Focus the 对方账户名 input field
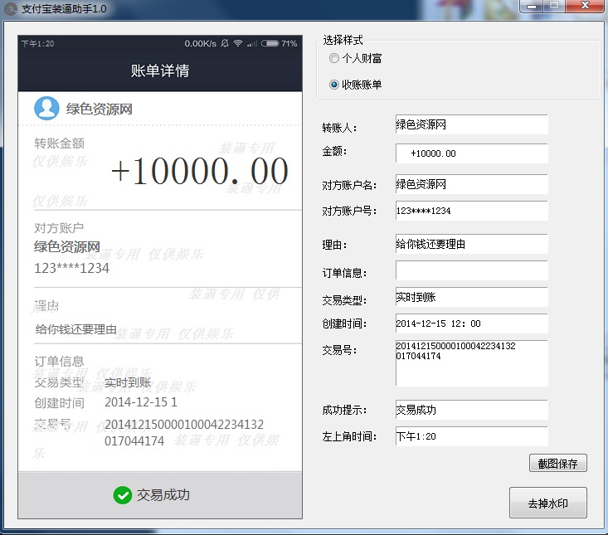 pyautogui.click(x=471, y=184)
